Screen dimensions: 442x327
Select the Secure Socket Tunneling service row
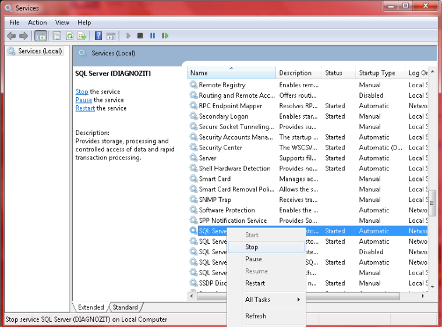pos(308,126)
